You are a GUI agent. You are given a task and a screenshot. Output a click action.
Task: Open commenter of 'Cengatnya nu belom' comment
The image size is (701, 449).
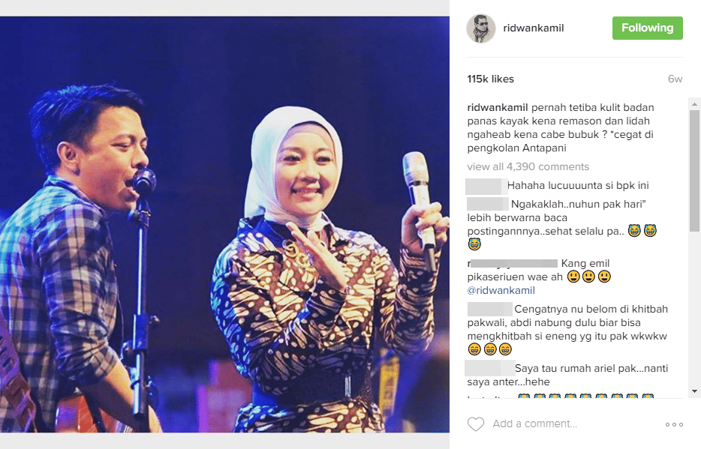[489, 309]
